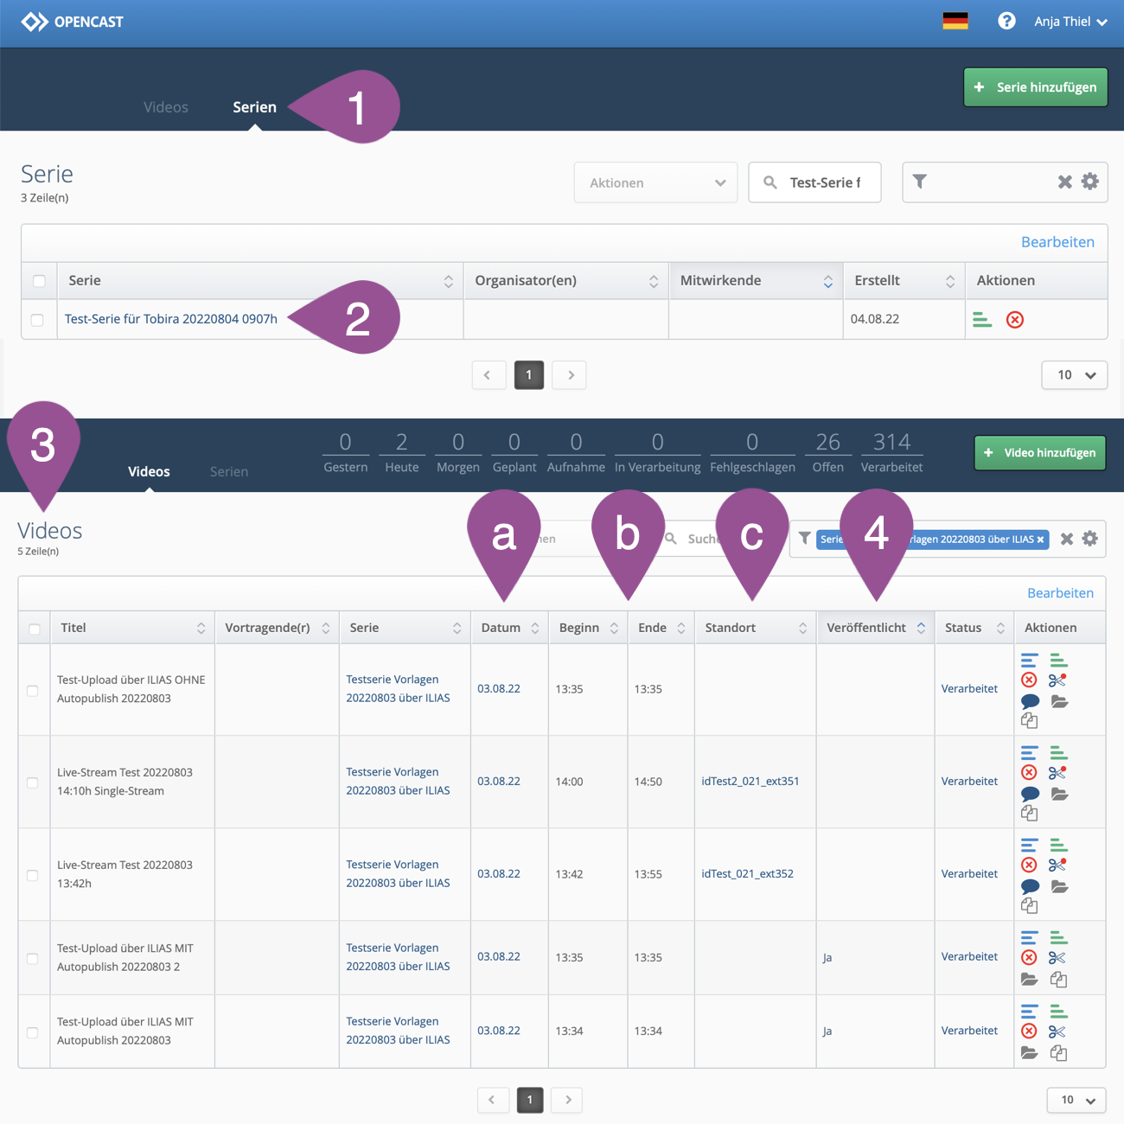1124x1124 pixels.
Task: Click delete icon for last video row
Action: (x=1029, y=1031)
